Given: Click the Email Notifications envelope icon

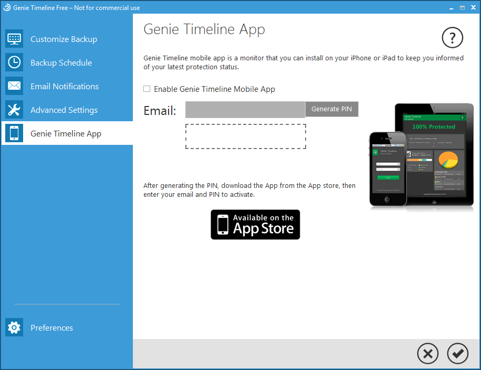Looking at the screenshot, I should click(x=14, y=86).
